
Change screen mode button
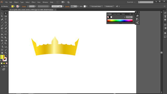tap(4, 69)
